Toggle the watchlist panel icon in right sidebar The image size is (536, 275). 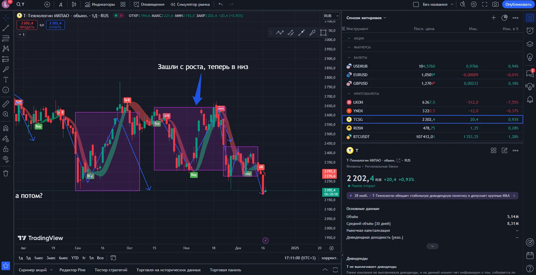(x=530, y=18)
